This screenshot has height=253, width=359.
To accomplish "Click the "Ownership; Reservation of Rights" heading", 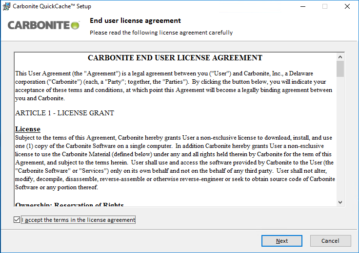I will [x=69, y=205].
